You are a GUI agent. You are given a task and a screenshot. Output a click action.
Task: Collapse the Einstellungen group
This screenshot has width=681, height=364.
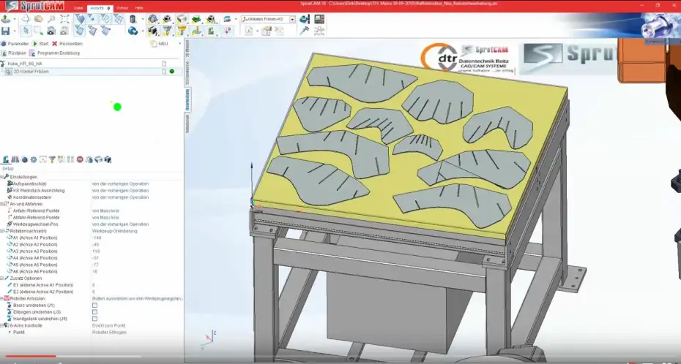1,177
